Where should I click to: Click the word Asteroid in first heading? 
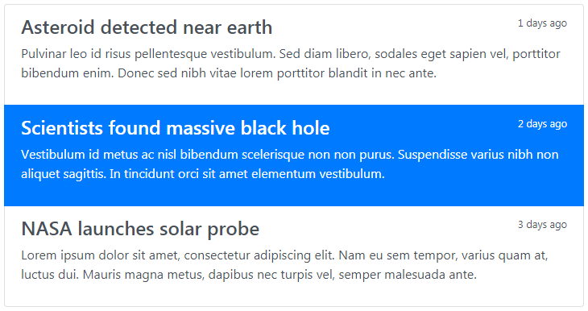pyautogui.click(x=57, y=27)
